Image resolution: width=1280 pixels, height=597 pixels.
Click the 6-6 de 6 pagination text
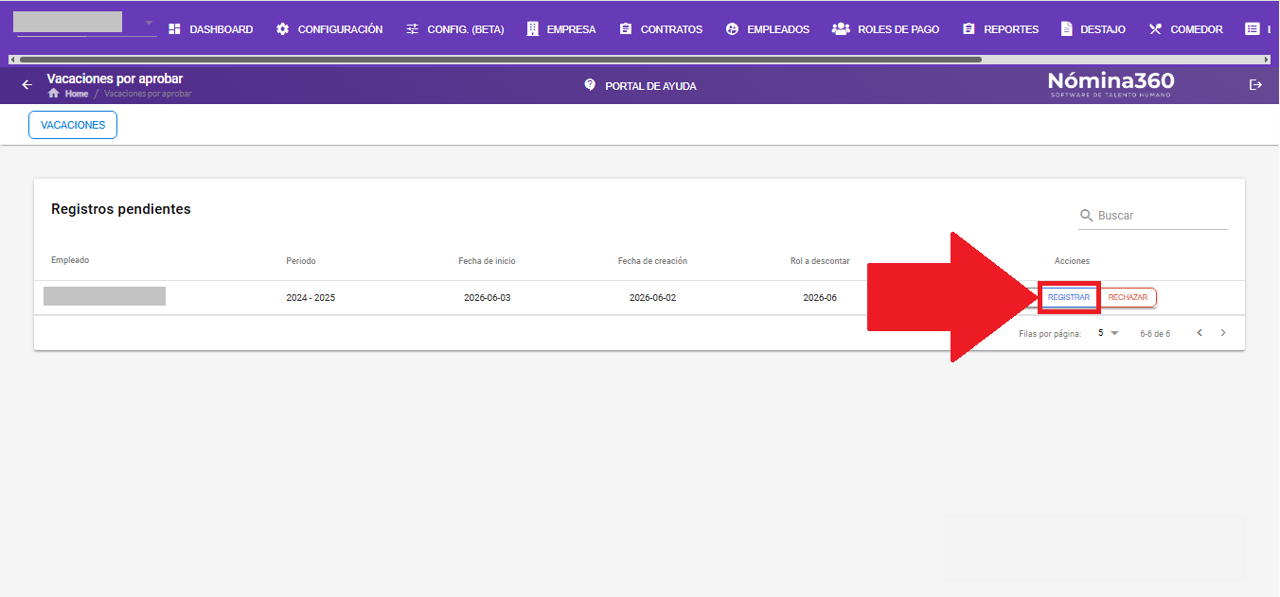tap(1155, 334)
